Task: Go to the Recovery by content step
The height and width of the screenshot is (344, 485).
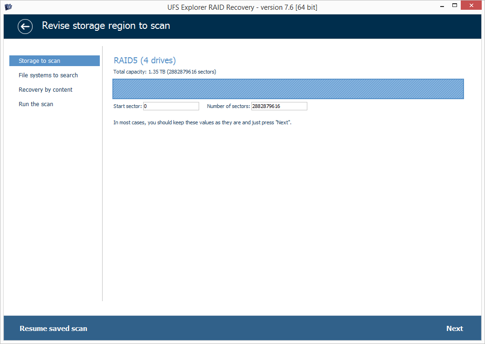Action: [x=45, y=90]
